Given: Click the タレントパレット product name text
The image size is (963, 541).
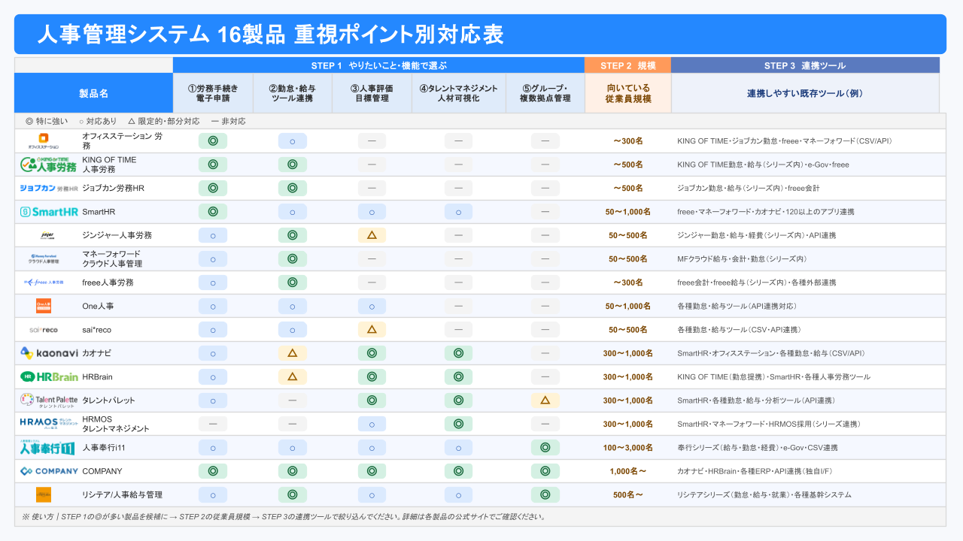Looking at the screenshot, I should click(109, 400).
